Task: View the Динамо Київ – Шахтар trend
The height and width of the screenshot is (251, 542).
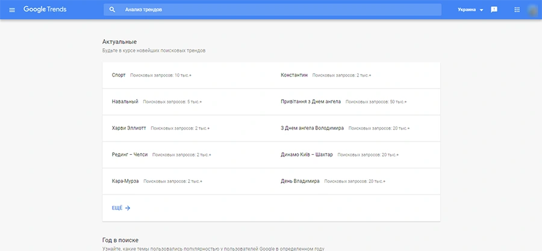Action: click(307, 155)
